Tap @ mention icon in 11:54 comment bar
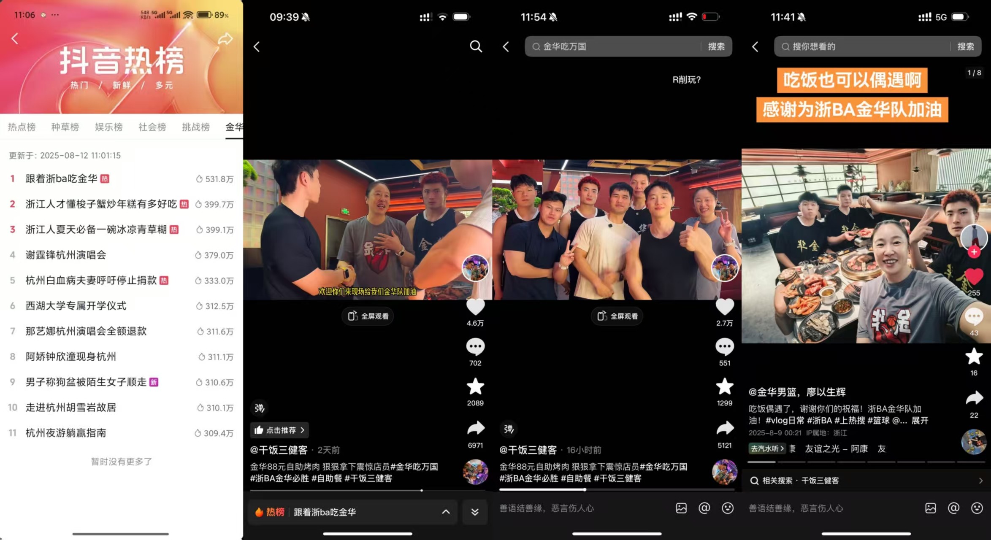The height and width of the screenshot is (540, 991). pyautogui.click(x=704, y=508)
